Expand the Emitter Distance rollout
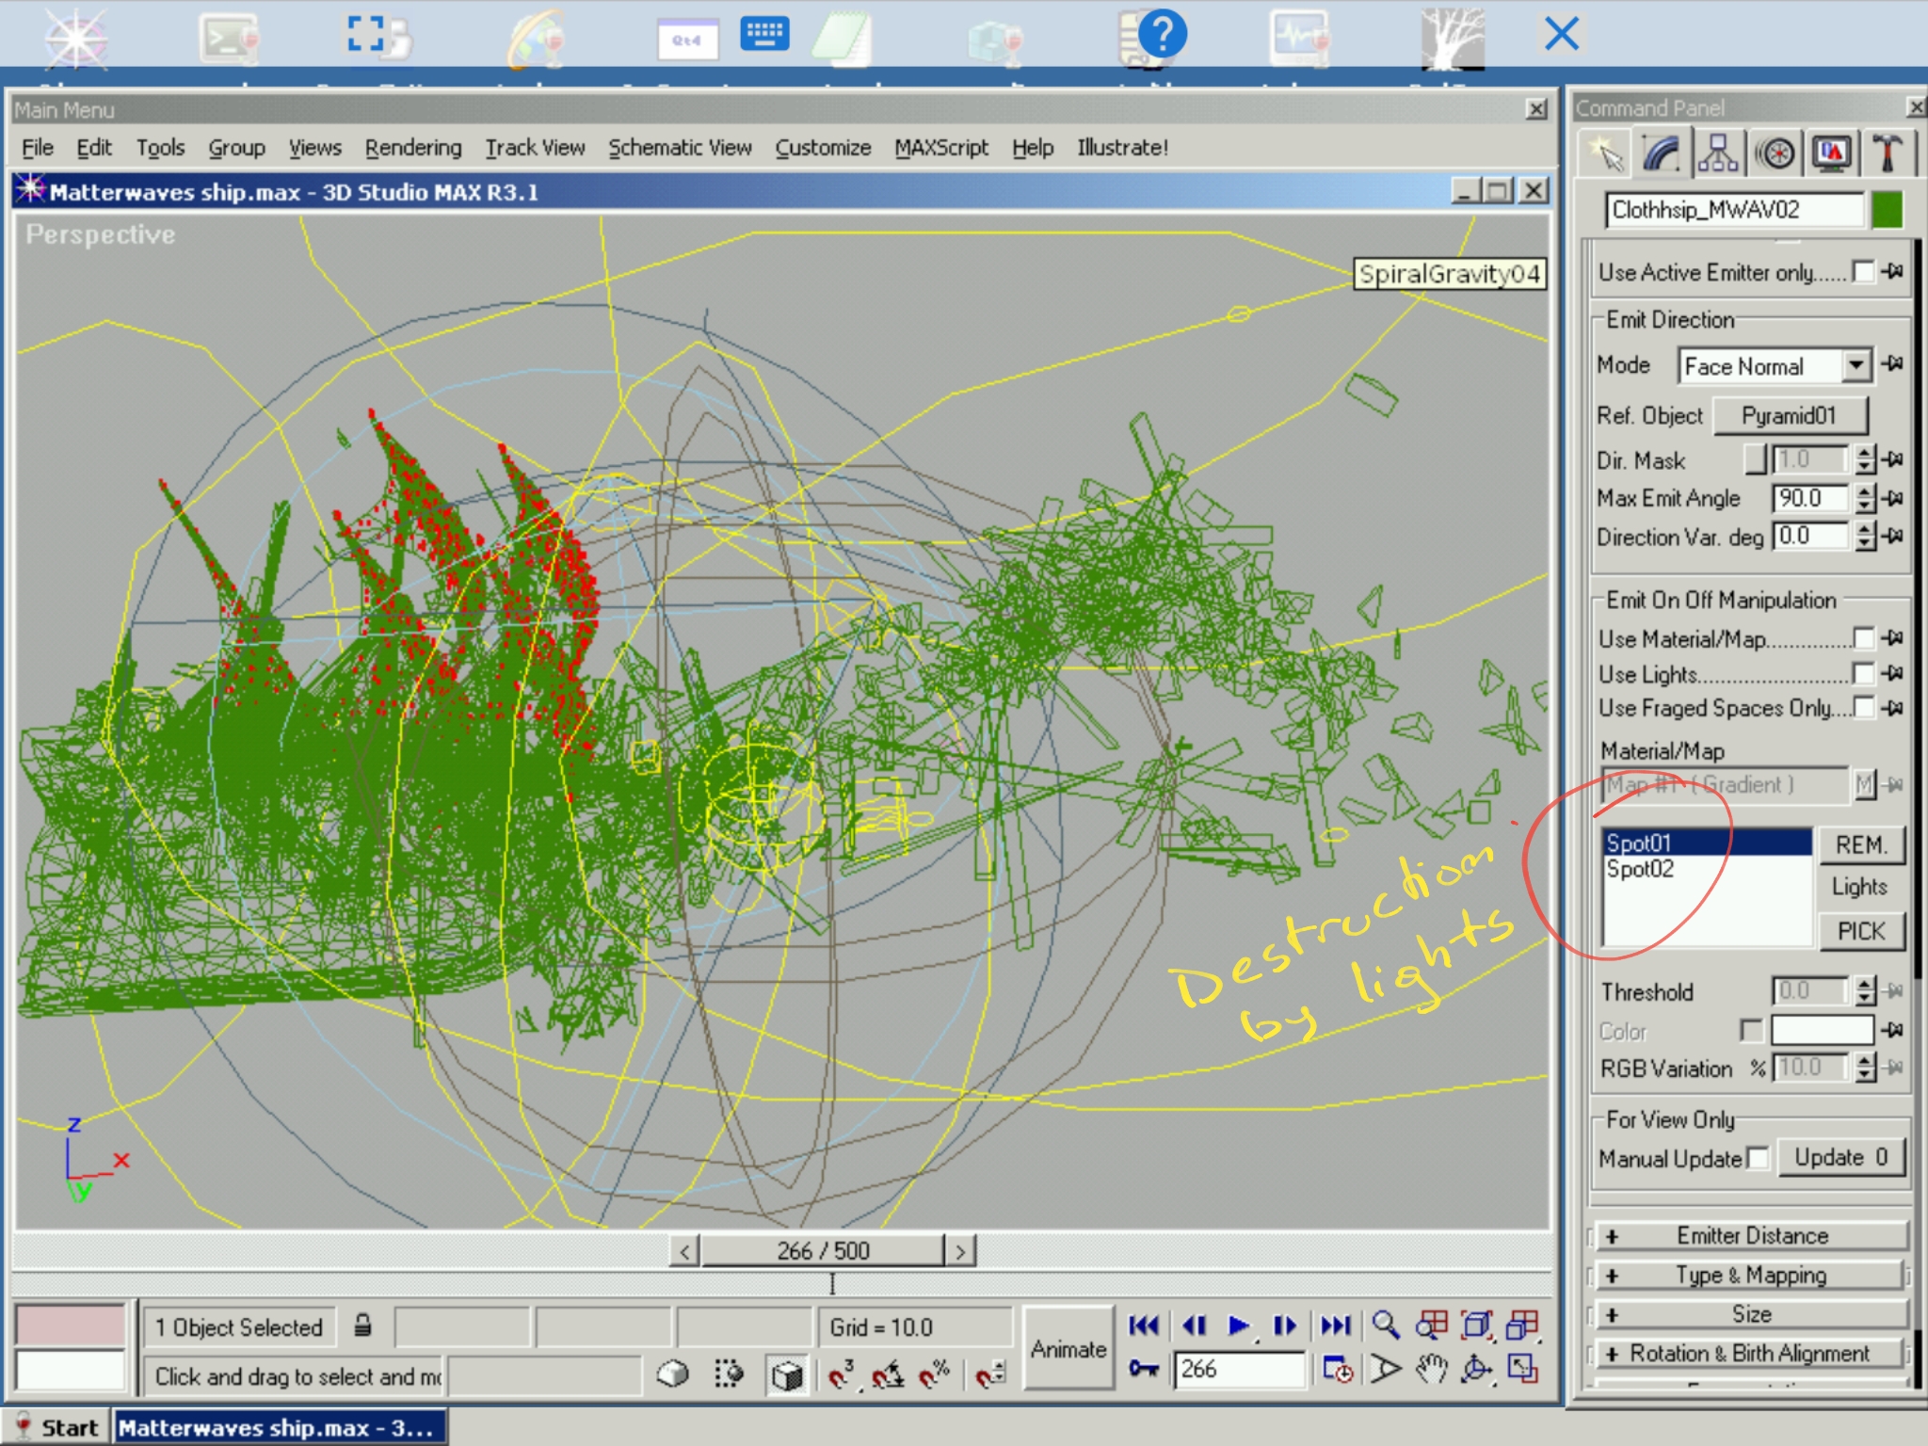 point(1751,1235)
